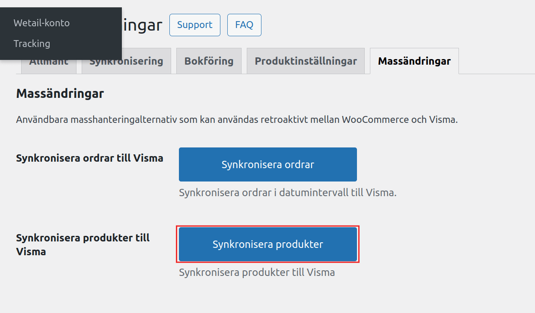This screenshot has height=313, width=535.
Task: Open the FAQ button
Action: (x=244, y=25)
